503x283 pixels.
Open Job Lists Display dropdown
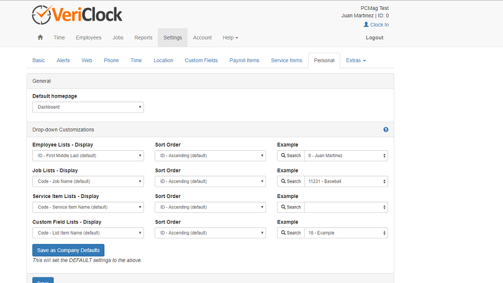pos(88,181)
